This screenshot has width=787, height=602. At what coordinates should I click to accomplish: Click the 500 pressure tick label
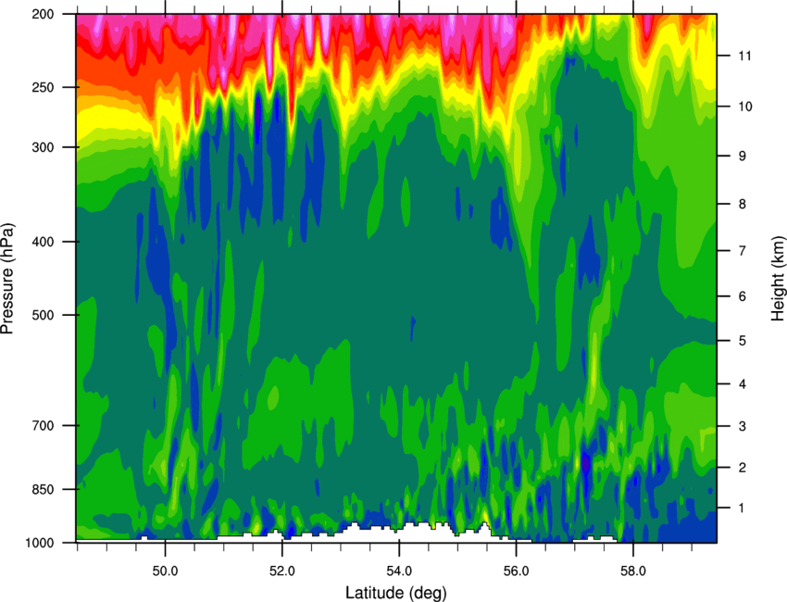point(44,315)
